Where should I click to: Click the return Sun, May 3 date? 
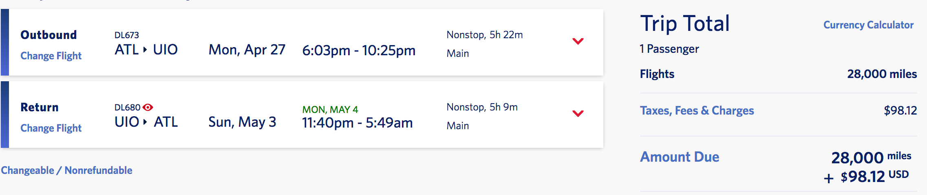(x=242, y=122)
